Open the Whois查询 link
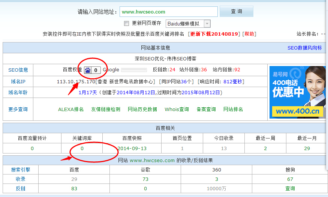Image resolution: width=328 pixels, height=197 pixels. coord(177,109)
